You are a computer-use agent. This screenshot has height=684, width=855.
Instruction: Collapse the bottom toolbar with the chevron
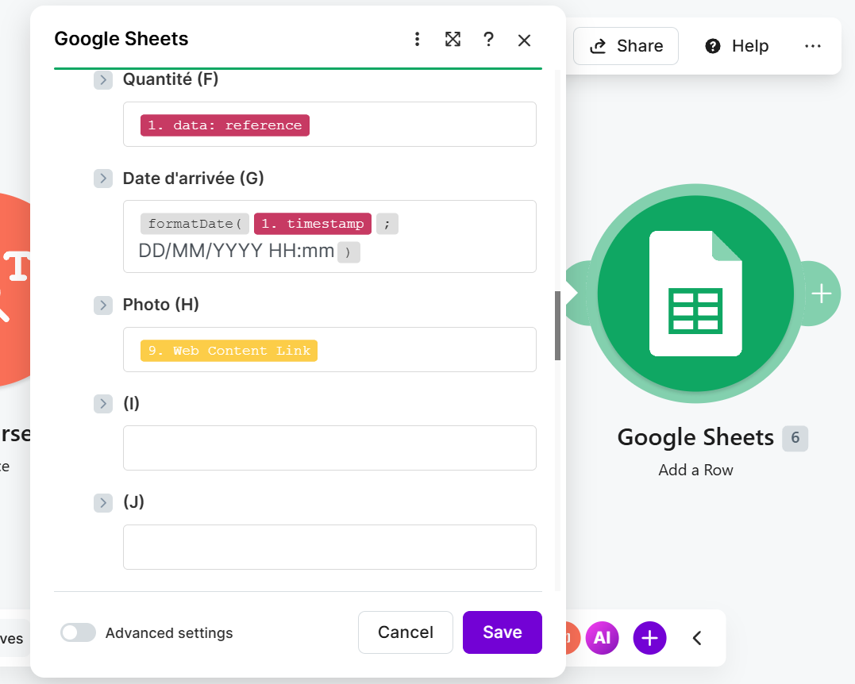[x=697, y=638]
